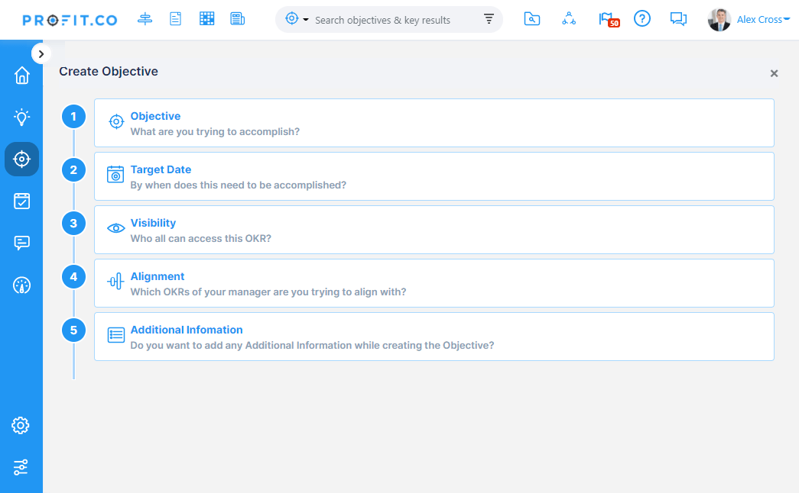This screenshot has height=493, width=799.
Task: Open Tasks via the calendar sidebar icon
Action: 21,201
